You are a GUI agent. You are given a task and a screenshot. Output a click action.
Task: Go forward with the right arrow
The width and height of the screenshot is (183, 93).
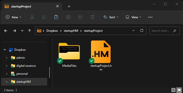pyautogui.click(x=15, y=31)
